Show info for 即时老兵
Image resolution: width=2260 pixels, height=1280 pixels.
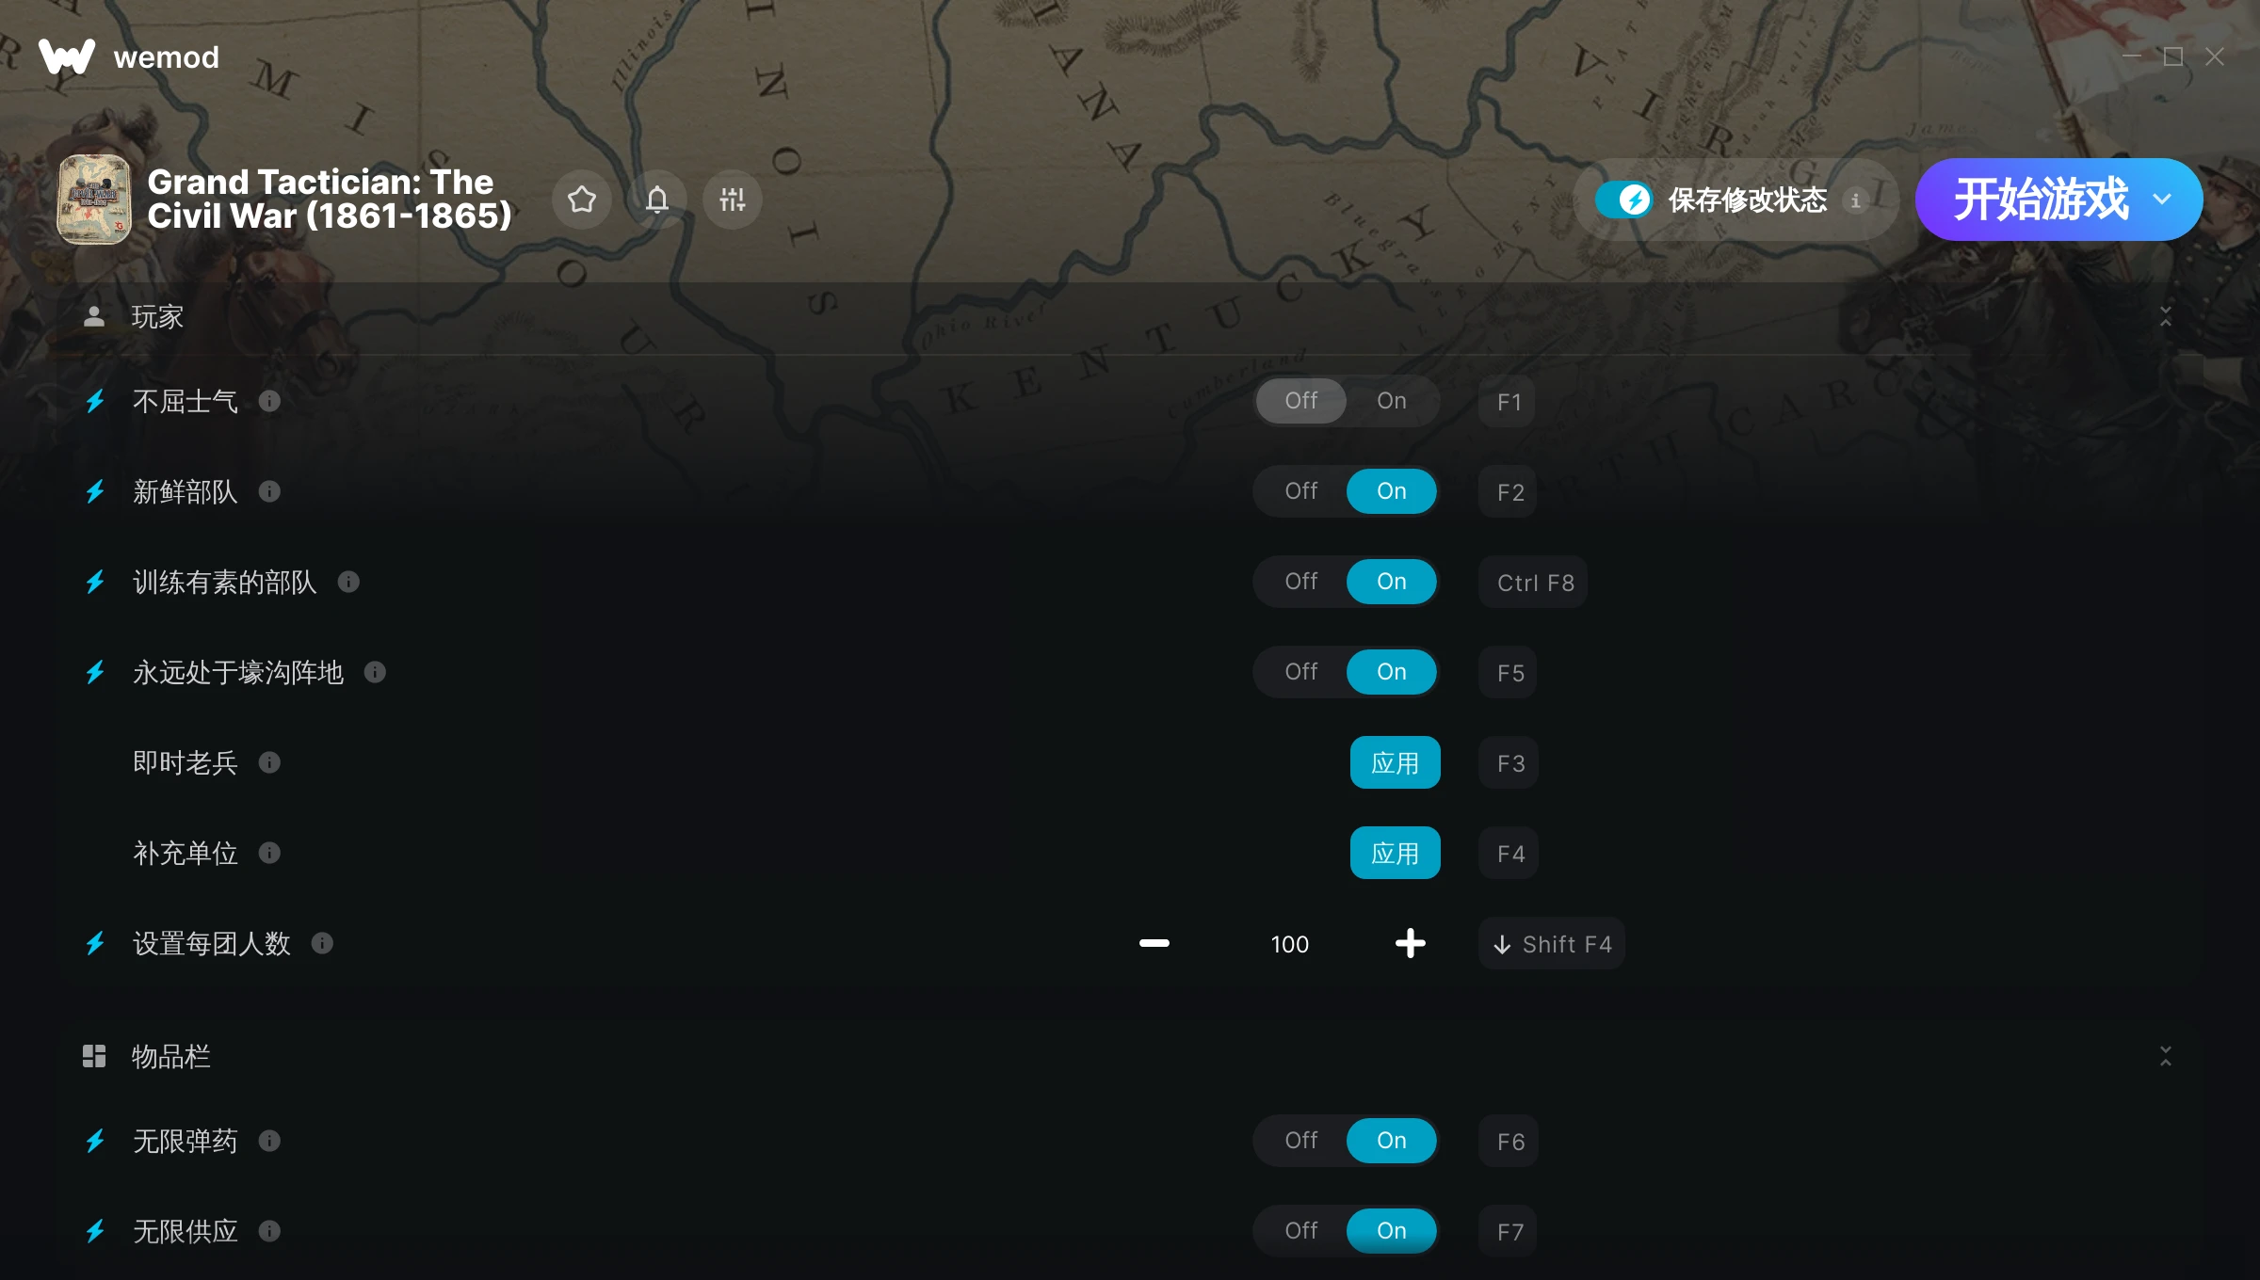269,762
